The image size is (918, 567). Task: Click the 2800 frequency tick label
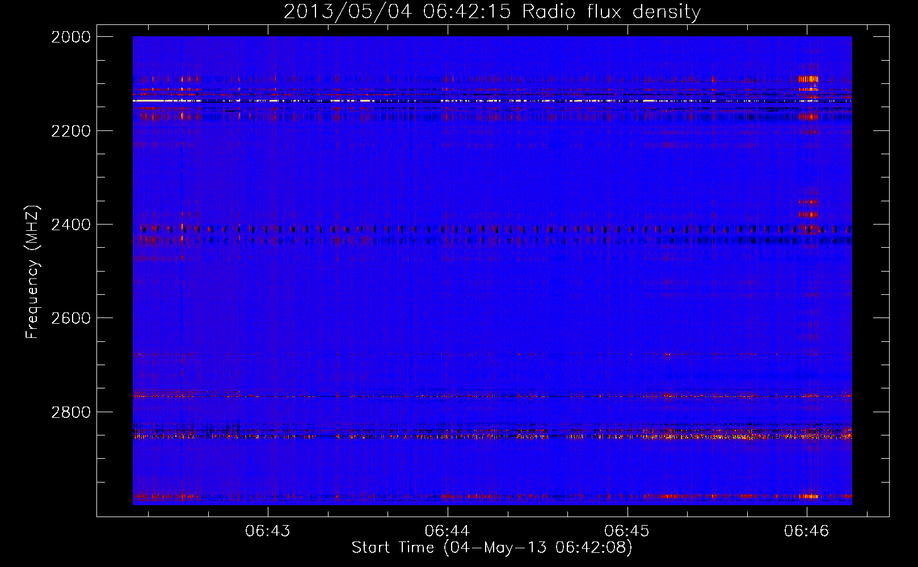[x=71, y=412]
